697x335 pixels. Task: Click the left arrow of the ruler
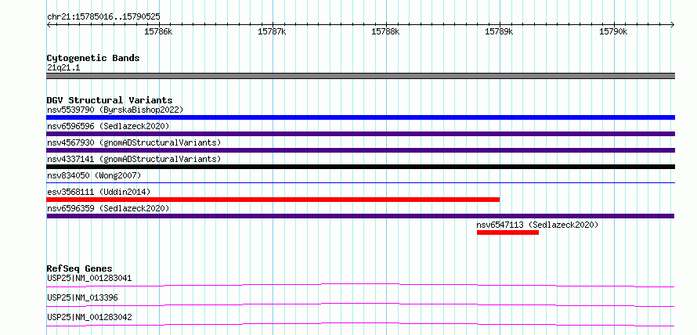49,25
